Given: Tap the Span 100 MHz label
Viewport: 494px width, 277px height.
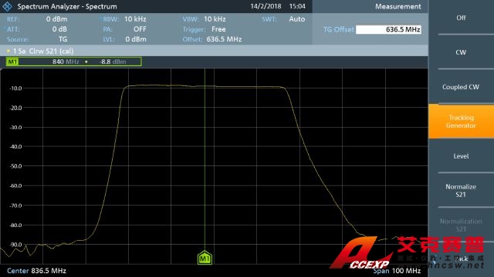Looking at the screenshot, I should point(397,271).
